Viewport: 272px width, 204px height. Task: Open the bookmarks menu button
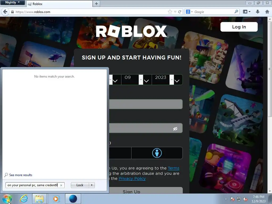246,12
